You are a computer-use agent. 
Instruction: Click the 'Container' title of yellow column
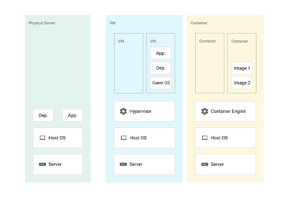(x=199, y=23)
